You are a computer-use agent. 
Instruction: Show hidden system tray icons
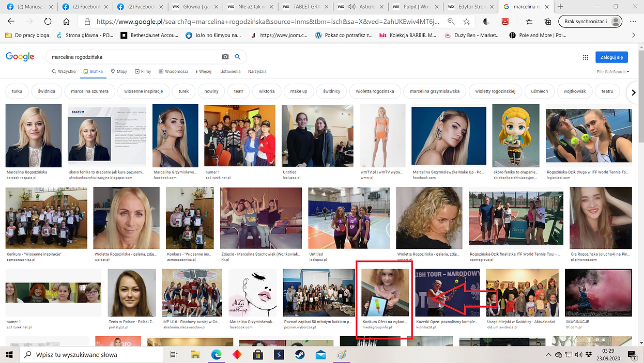[549, 355]
